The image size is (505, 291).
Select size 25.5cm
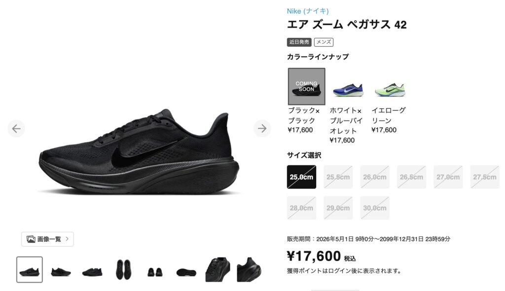click(x=338, y=177)
